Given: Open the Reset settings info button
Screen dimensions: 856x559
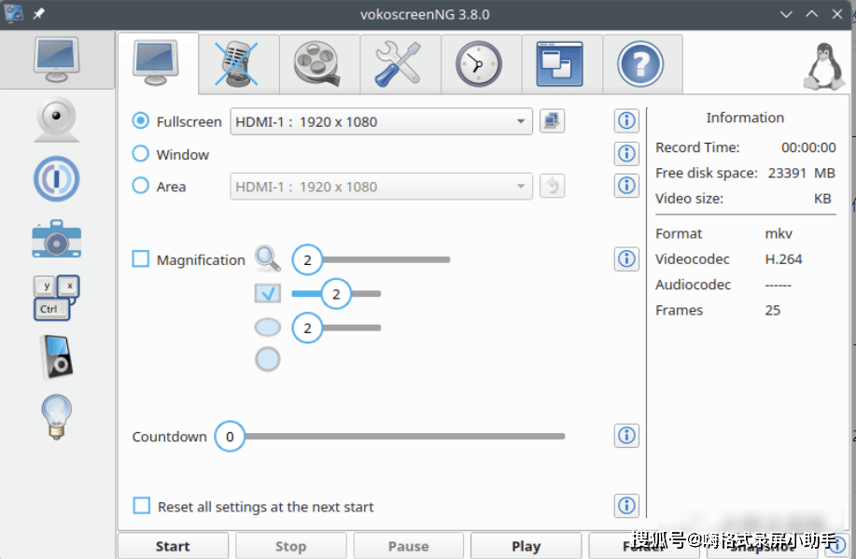Looking at the screenshot, I should tap(626, 506).
